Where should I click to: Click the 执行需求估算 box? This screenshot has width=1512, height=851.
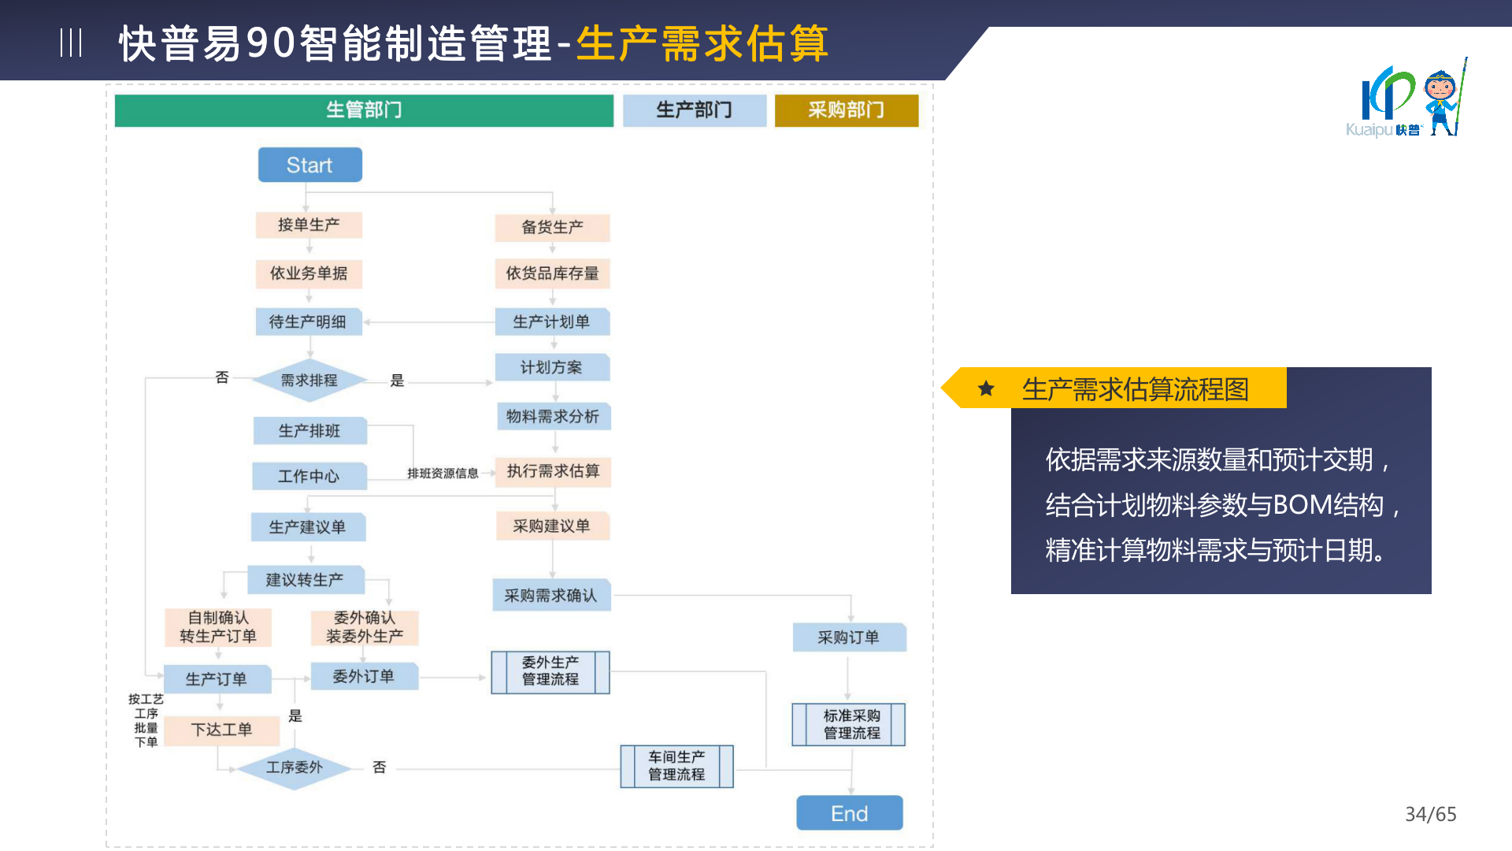click(x=553, y=471)
